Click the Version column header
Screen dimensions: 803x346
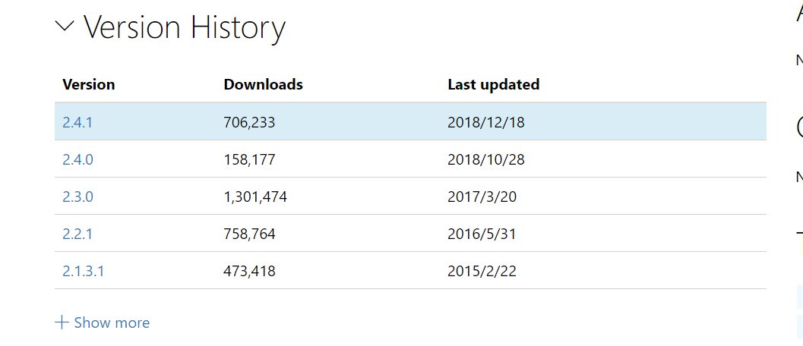coord(89,84)
